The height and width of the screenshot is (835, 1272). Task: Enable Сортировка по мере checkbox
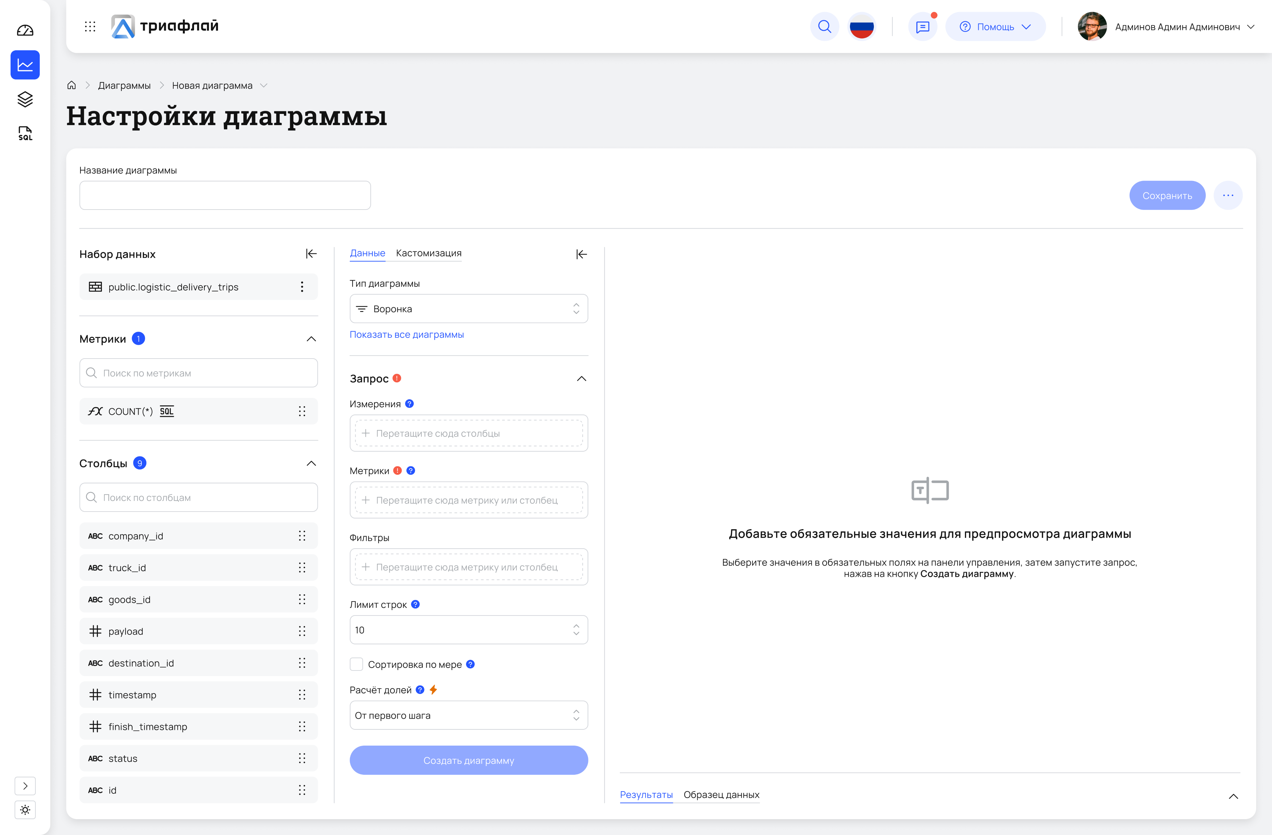coord(357,664)
